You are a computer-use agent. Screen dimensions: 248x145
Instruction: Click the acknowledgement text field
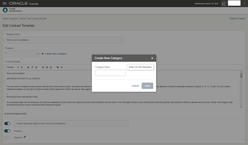pos(71,123)
